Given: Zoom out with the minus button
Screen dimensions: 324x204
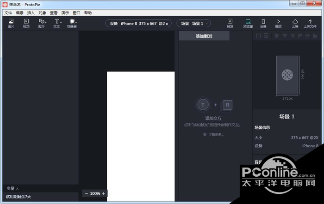Looking at the screenshot, I should point(87,193).
